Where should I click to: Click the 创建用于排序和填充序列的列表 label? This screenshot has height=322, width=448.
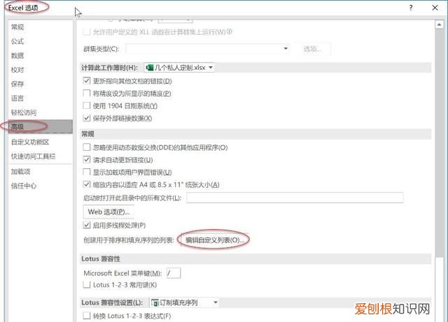pyautogui.click(x=129, y=240)
